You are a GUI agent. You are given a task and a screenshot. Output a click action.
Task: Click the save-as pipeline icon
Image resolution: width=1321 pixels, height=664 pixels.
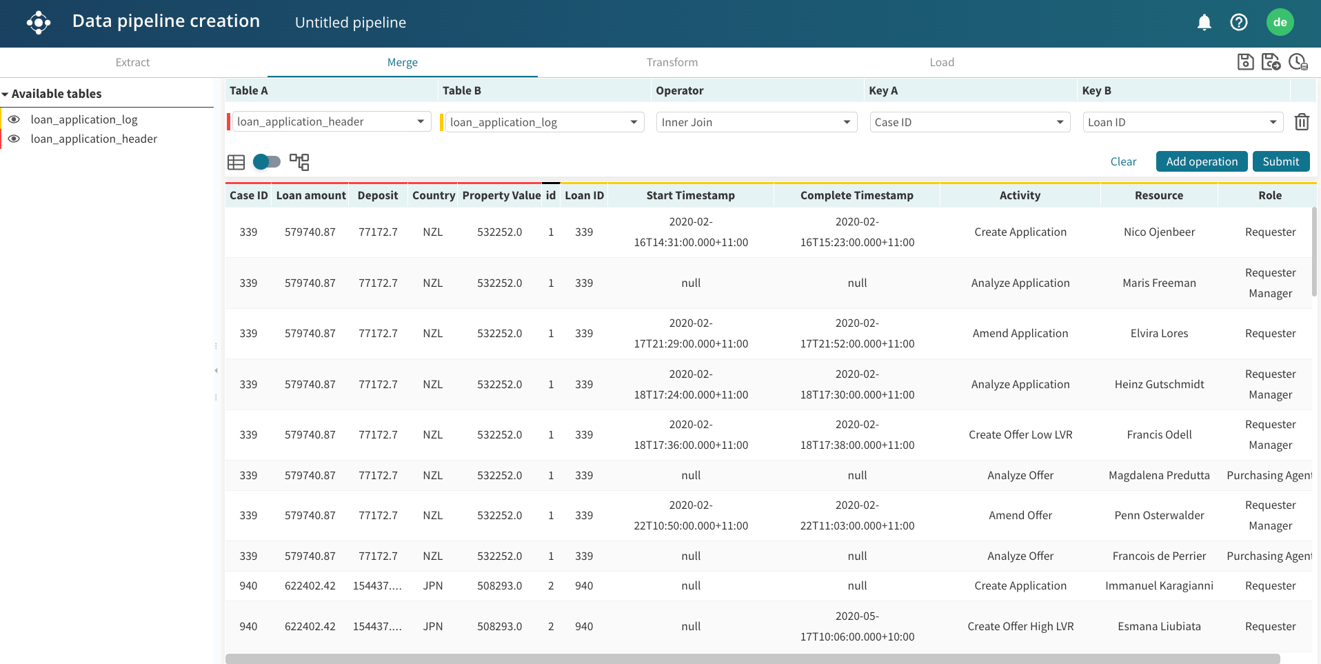(1271, 62)
